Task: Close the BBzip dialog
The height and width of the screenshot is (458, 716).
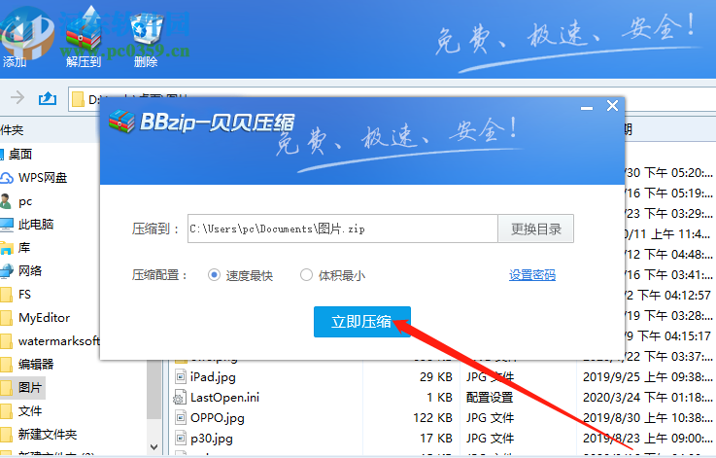Action: pyautogui.click(x=612, y=106)
